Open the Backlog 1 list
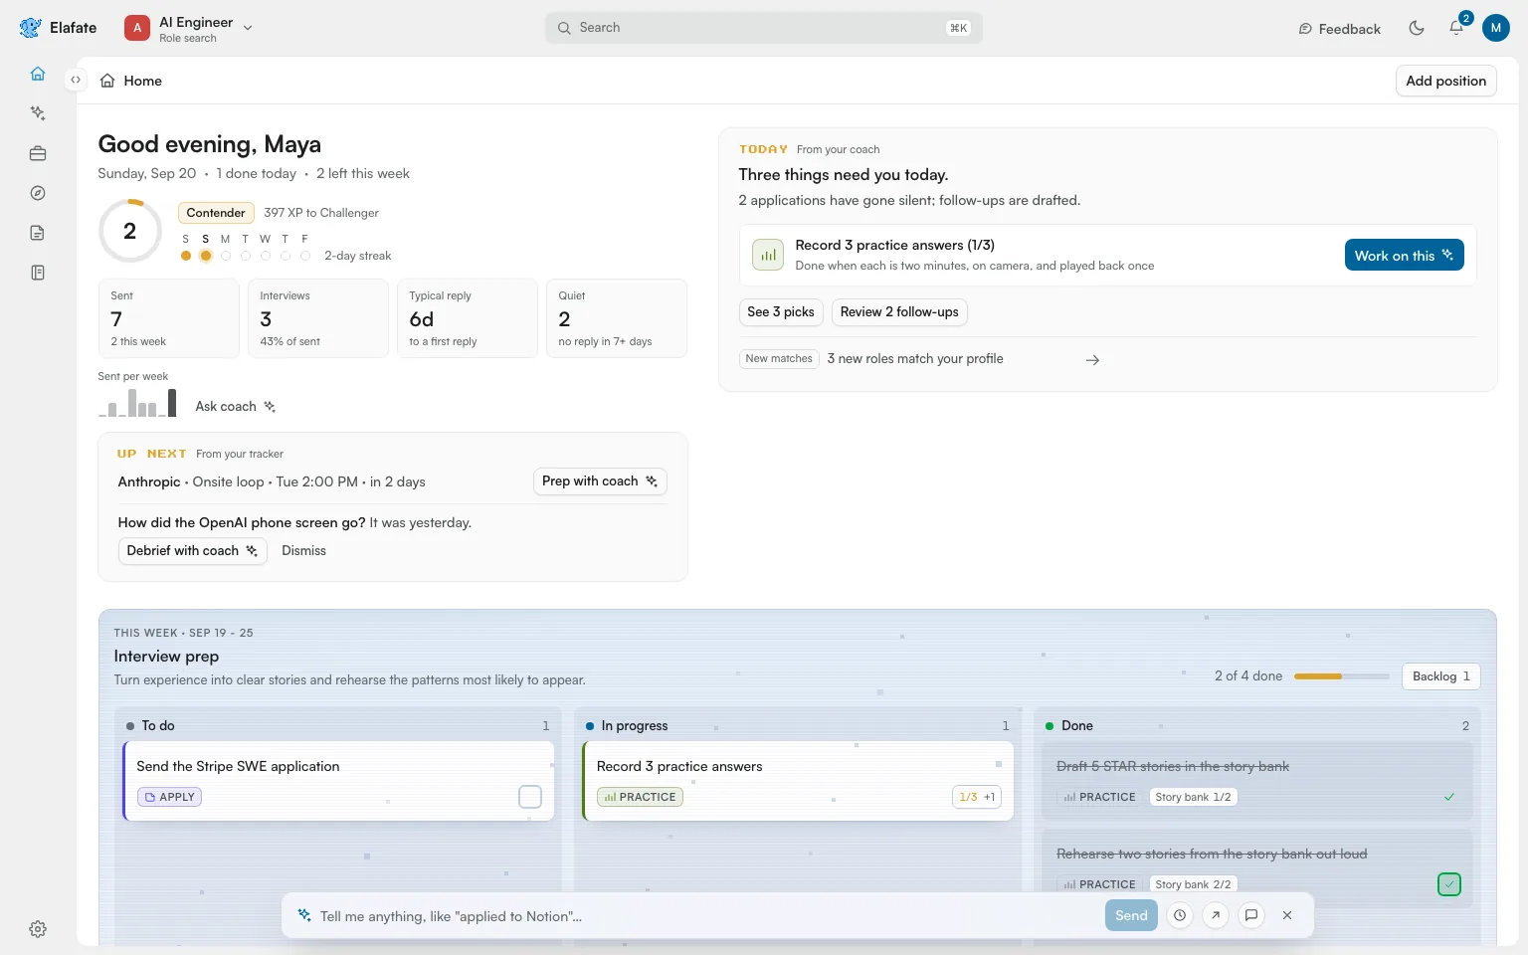Viewport: 1528px width, 955px height. (x=1440, y=676)
